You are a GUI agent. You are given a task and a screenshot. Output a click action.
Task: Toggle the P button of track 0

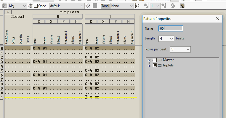64,22
